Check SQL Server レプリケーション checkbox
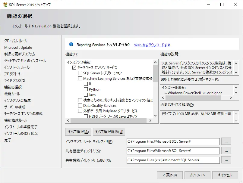This screenshot has height=183, width=243. (x=80, y=73)
